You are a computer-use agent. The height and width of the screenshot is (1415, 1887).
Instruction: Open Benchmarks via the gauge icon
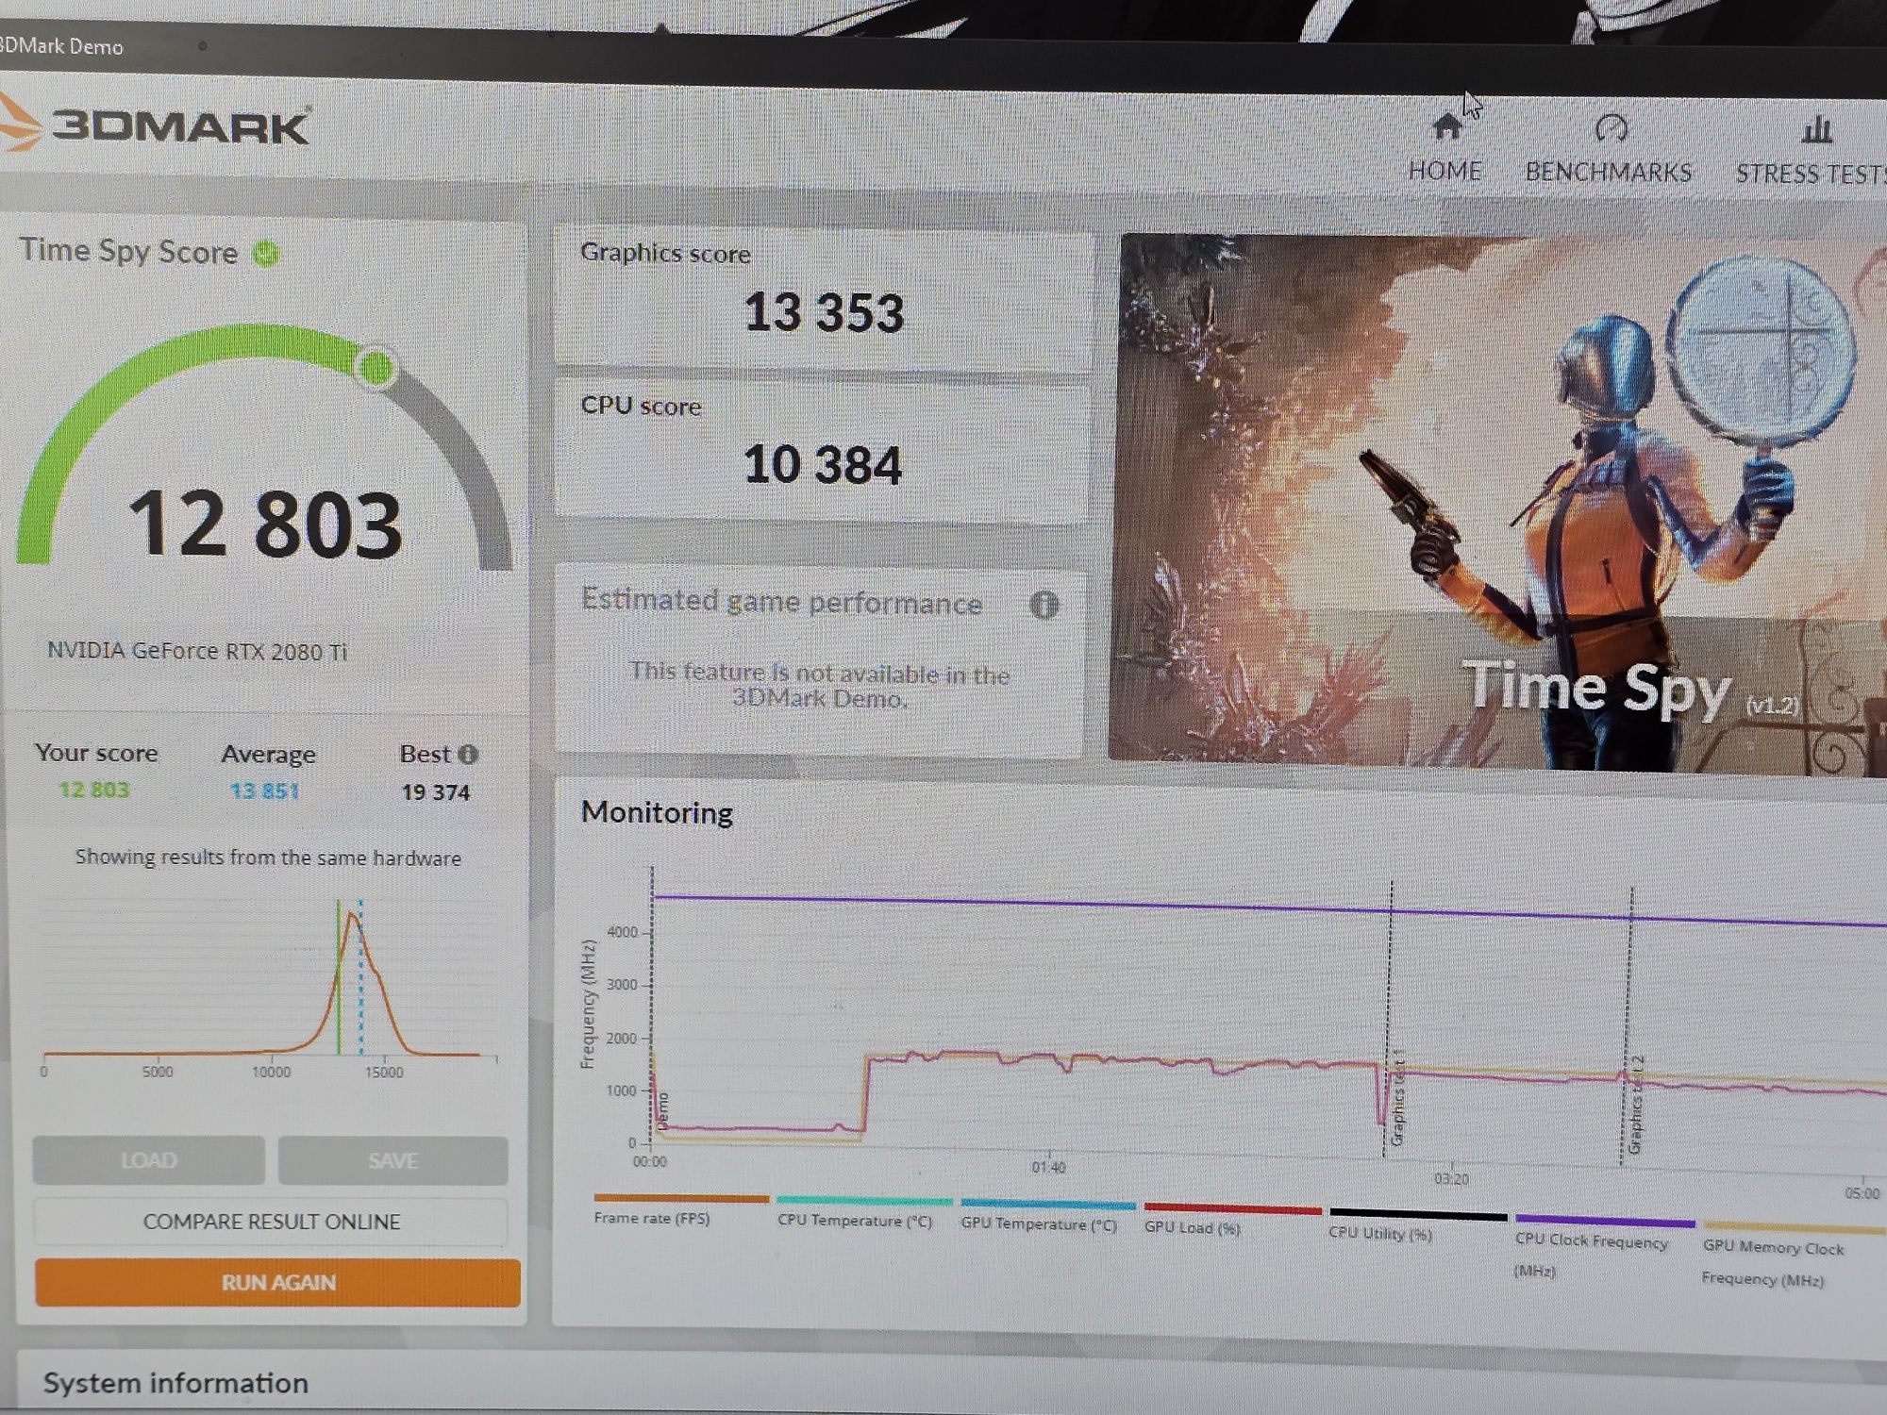pyautogui.click(x=1611, y=128)
